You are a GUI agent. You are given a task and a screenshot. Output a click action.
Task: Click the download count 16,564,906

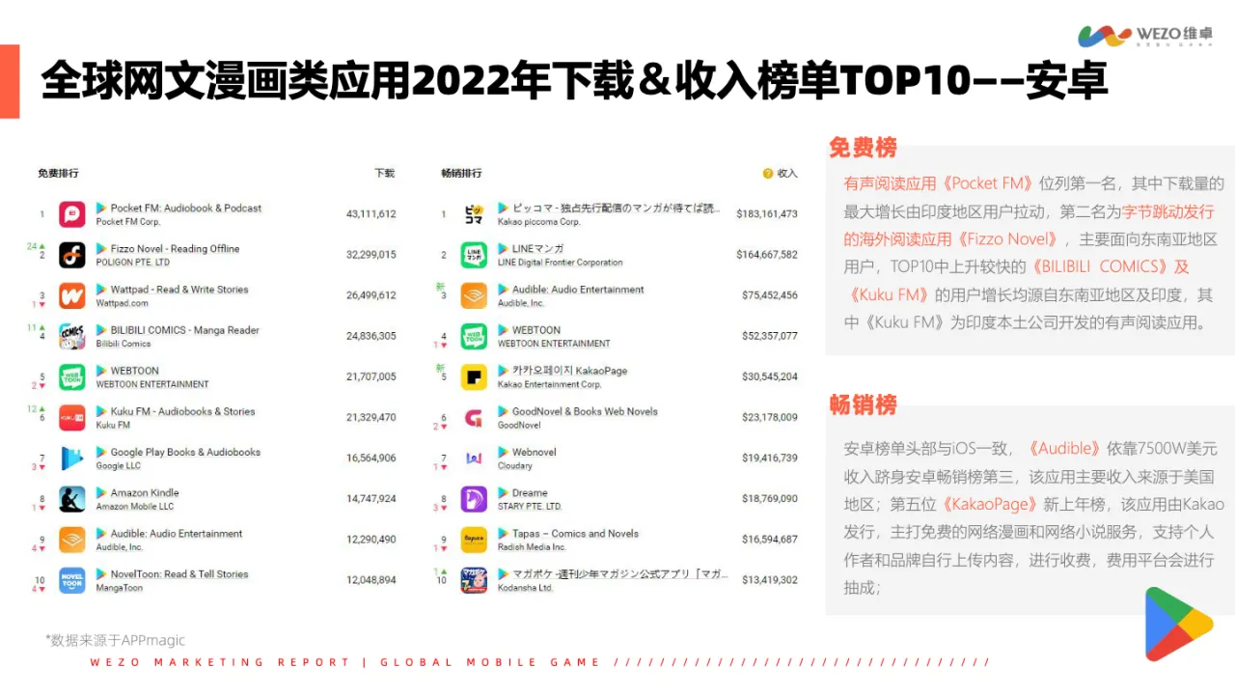pos(371,459)
